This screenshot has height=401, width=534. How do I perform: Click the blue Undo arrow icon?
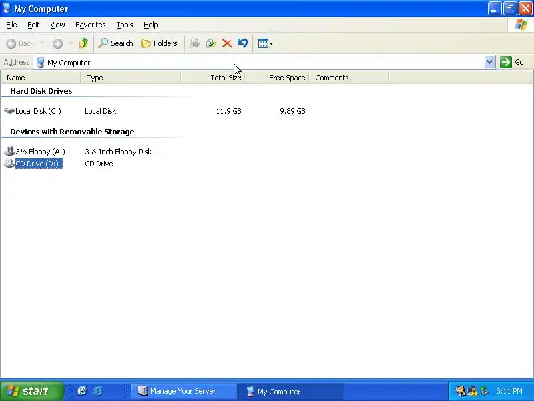pos(242,43)
